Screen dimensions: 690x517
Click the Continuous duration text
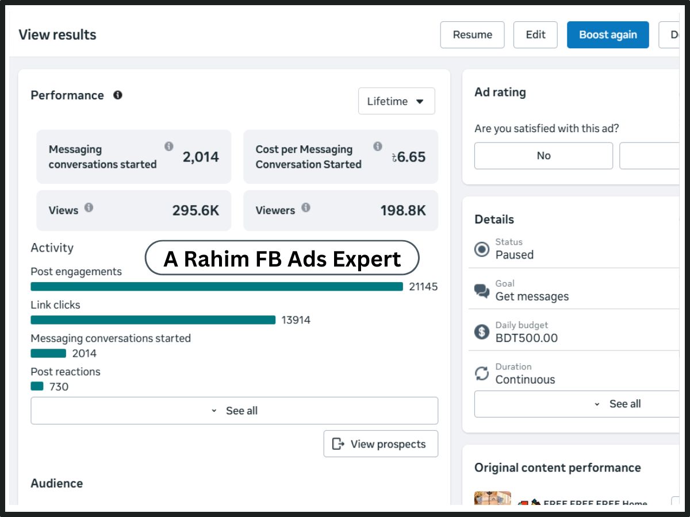525,380
